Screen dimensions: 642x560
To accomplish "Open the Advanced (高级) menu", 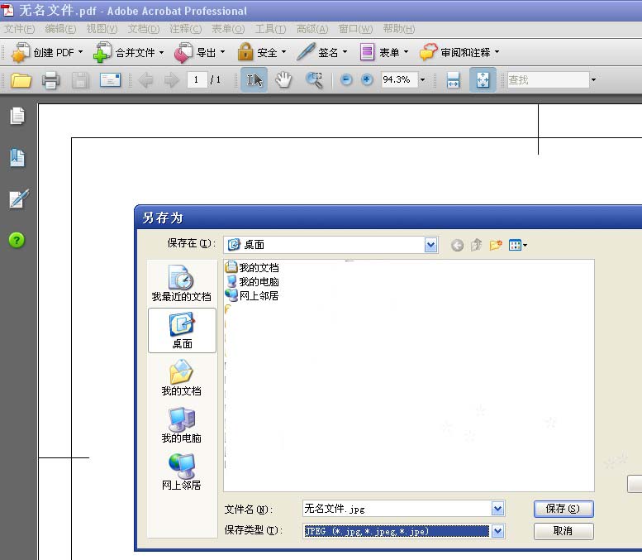I will (x=312, y=29).
